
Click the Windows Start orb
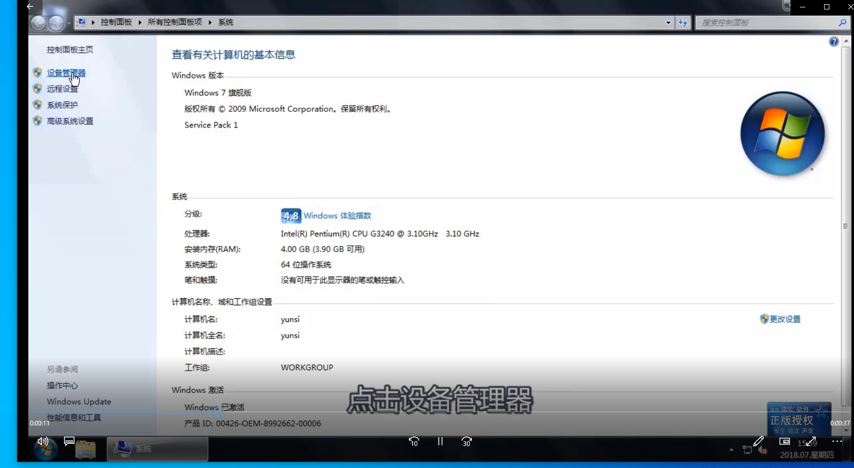pos(45,449)
